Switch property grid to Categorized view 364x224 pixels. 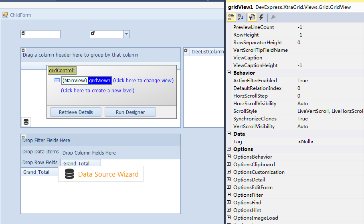pos(231,17)
